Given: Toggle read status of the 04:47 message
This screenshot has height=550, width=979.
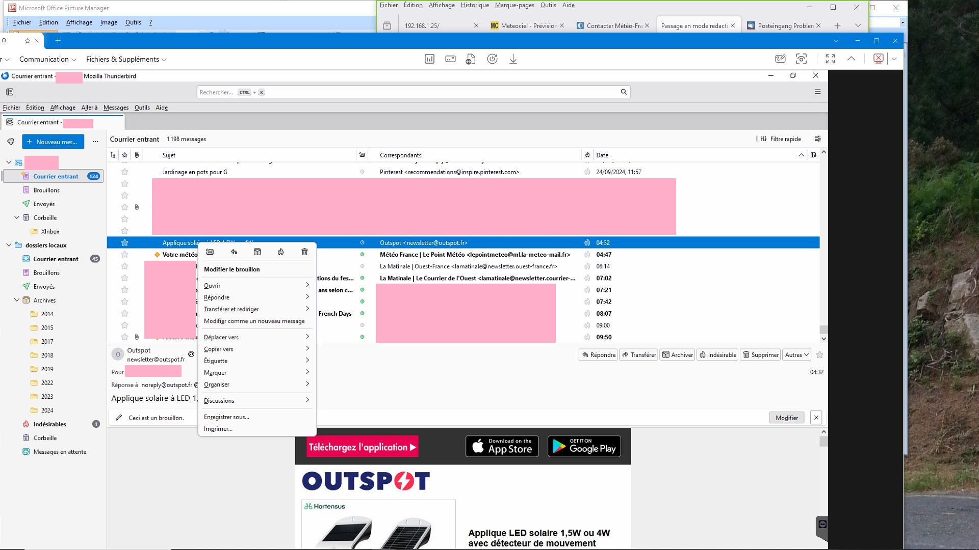Looking at the screenshot, I should (362, 255).
